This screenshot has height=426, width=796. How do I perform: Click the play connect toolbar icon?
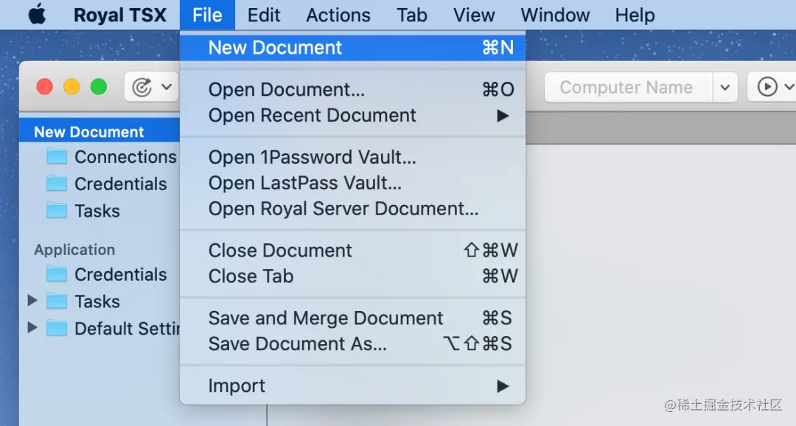[x=767, y=87]
